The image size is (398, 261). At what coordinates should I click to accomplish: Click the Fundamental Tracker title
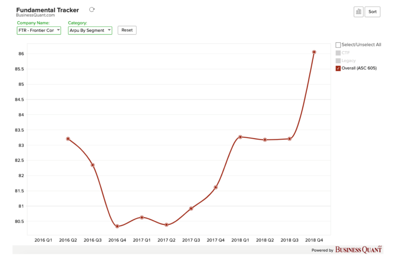point(47,10)
